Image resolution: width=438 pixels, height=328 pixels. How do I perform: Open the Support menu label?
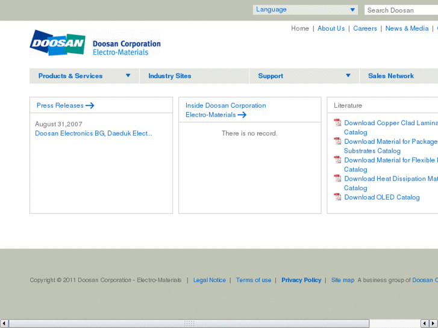271,76
